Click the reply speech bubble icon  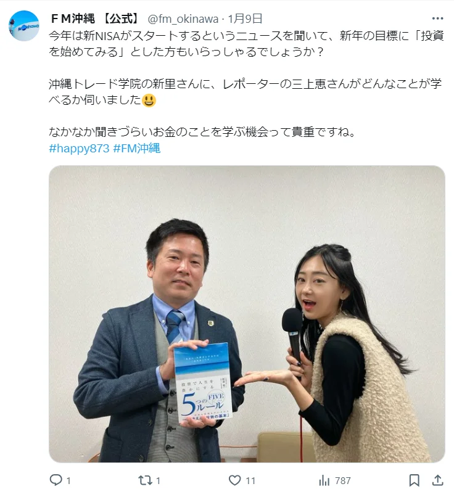point(56,480)
